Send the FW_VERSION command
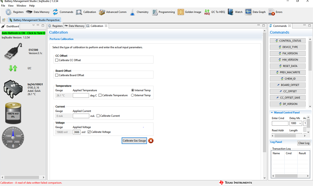This screenshot has height=186, width=313. pos(288,53)
